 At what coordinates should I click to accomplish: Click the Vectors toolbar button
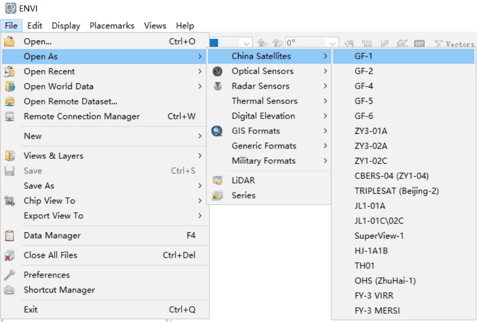(x=454, y=44)
